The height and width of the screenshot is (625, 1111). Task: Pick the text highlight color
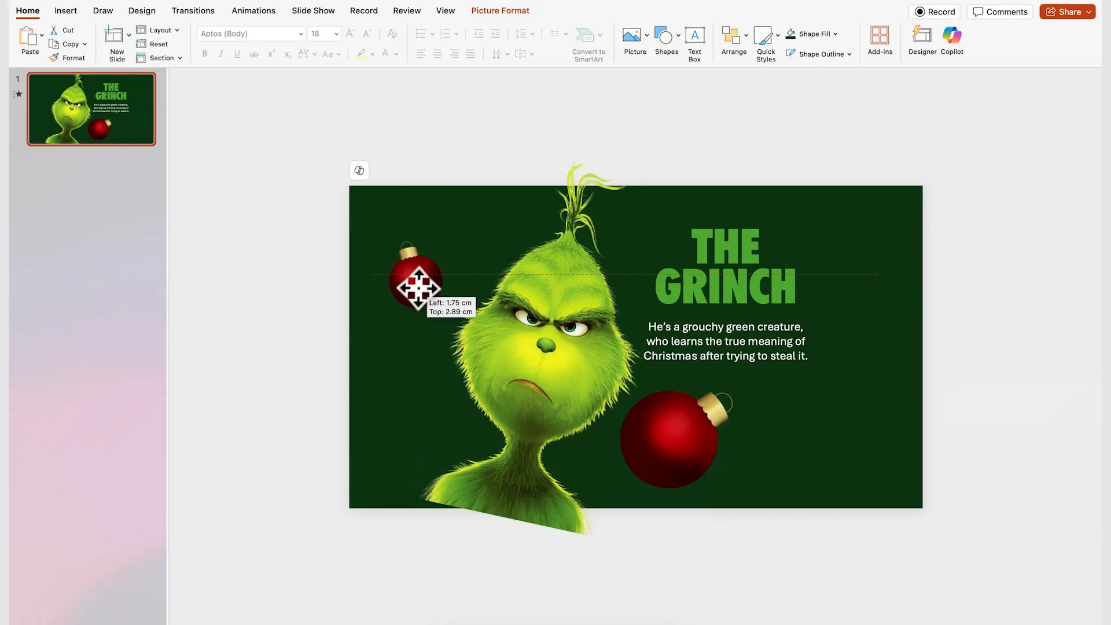click(361, 54)
